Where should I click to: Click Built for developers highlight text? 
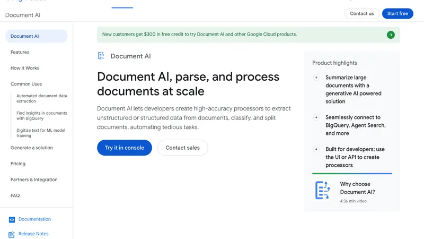[x=355, y=157]
